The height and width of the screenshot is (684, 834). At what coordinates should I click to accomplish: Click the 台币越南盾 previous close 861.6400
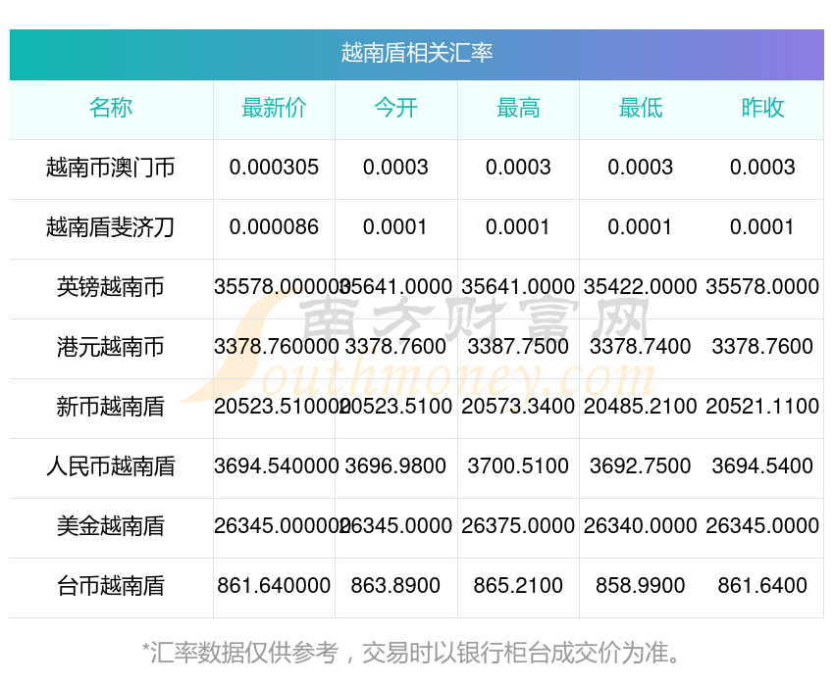point(762,586)
